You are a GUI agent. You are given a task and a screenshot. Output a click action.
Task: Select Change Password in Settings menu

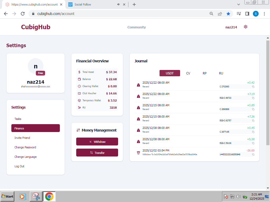pyautogui.click(x=25, y=147)
